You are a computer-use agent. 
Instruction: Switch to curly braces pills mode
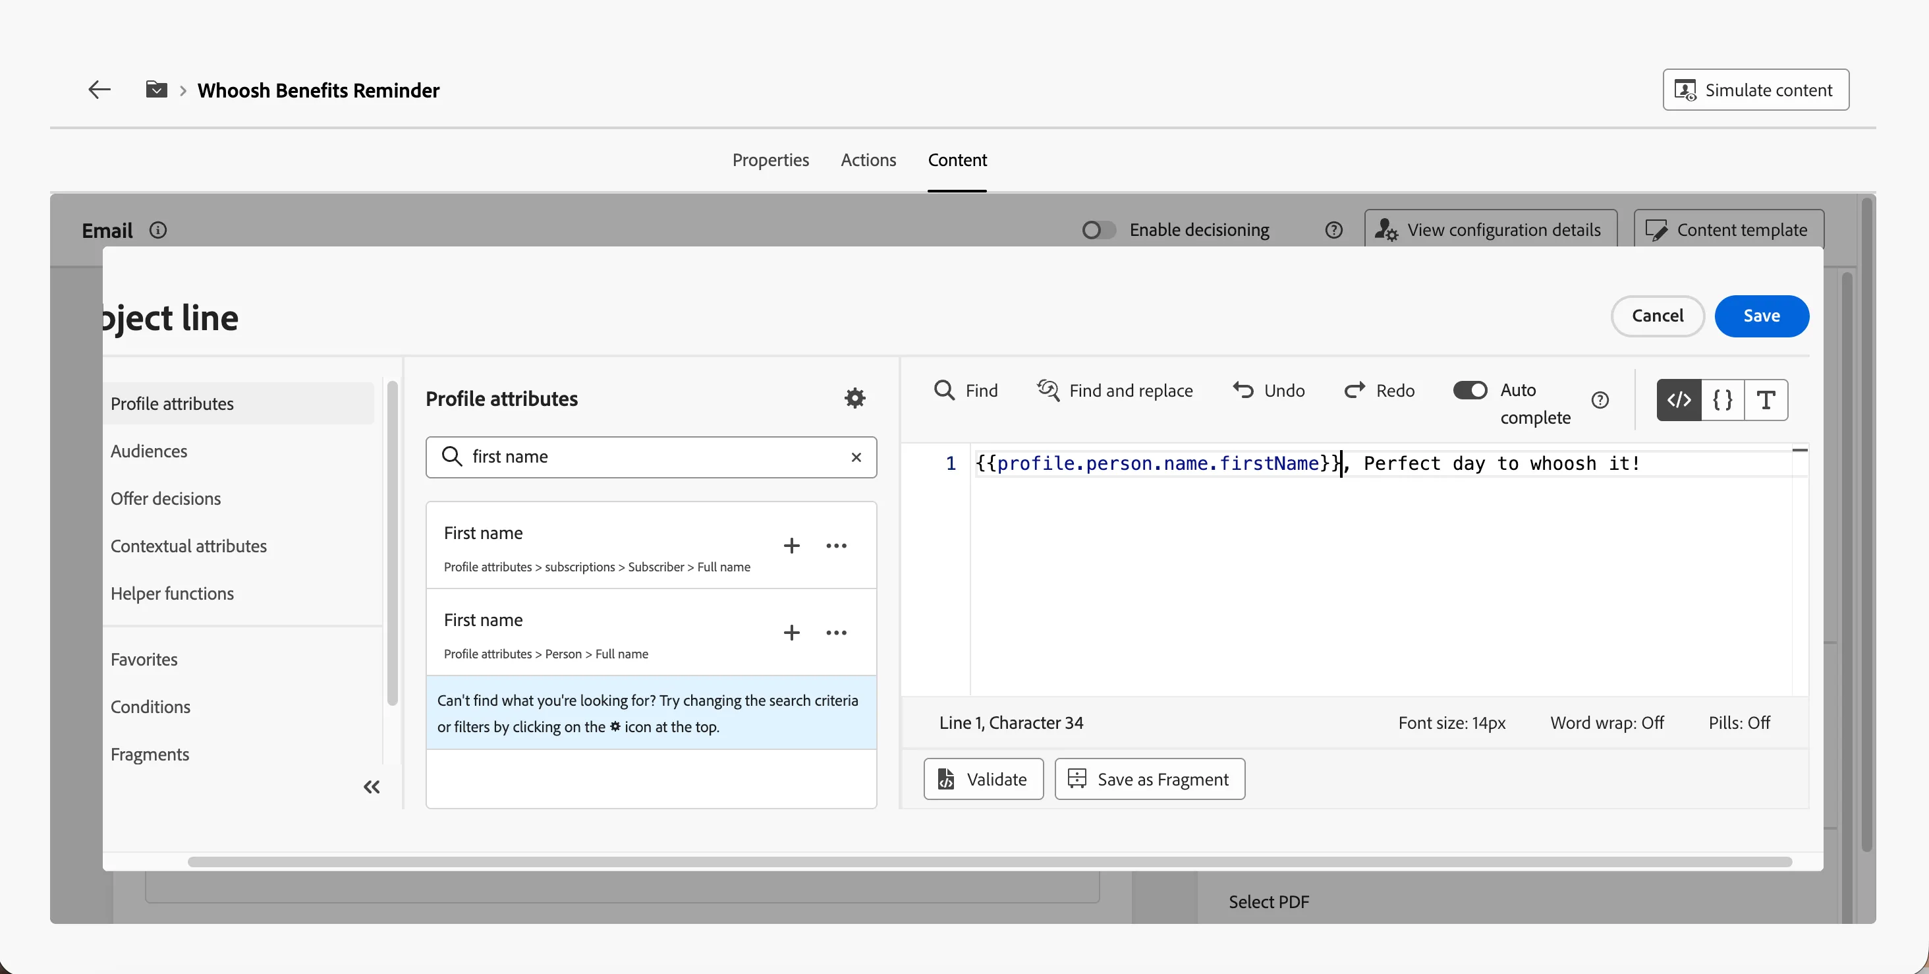click(1722, 400)
